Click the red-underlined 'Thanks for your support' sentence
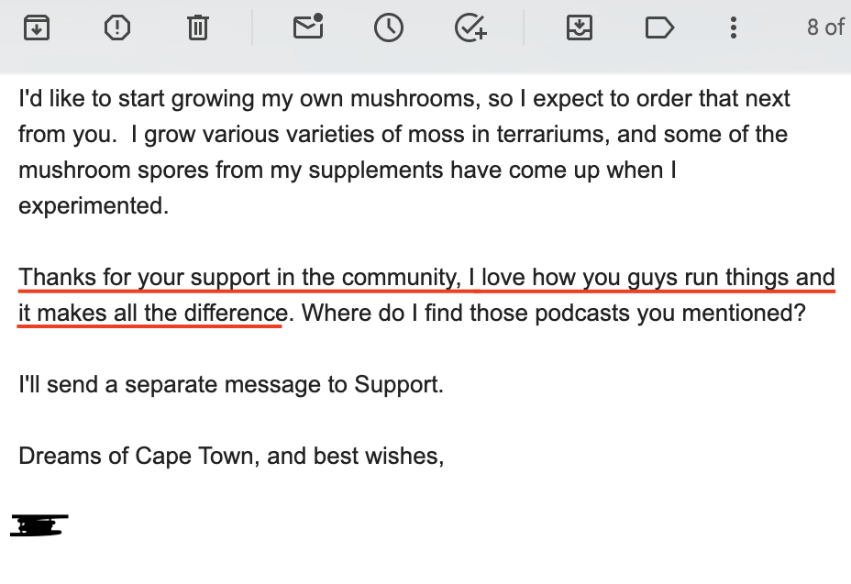This screenshot has width=851, height=584. [426, 278]
